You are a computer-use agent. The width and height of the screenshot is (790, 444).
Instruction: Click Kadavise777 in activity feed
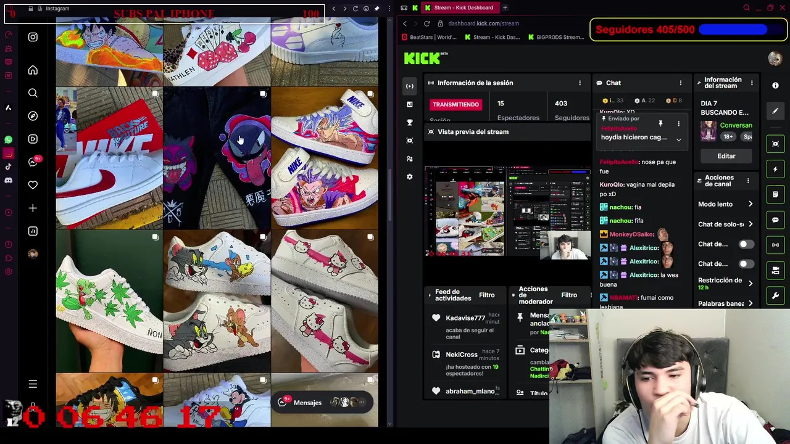tap(465, 318)
